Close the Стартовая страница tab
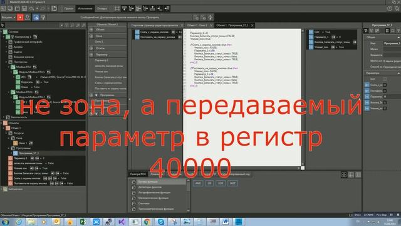 pyautogui.click(x=182, y=25)
